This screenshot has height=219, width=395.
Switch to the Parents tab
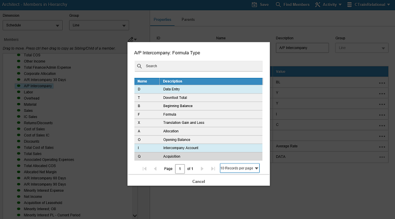pos(188,19)
